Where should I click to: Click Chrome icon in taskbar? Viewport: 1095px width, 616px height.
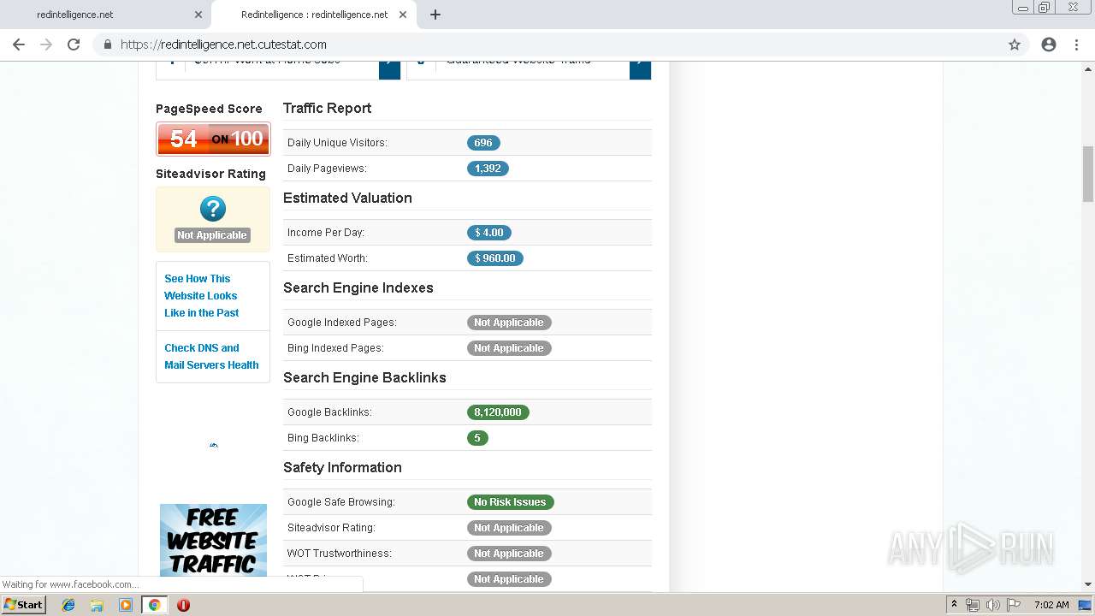coord(155,605)
